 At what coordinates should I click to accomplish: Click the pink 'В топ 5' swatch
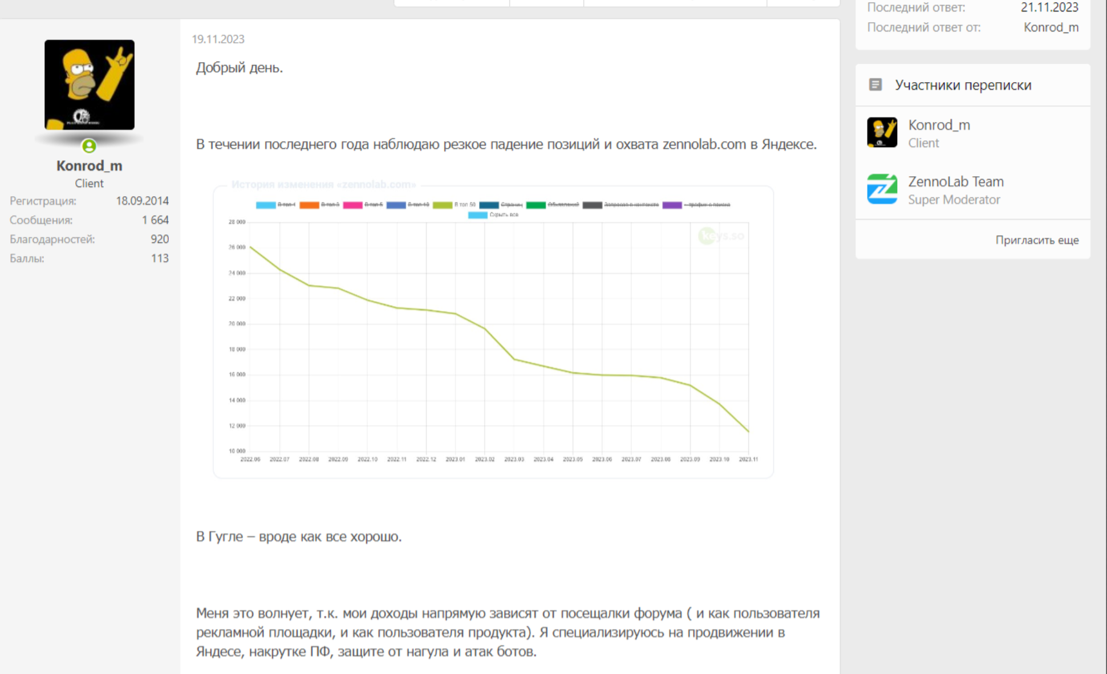[x=352, y=205]
